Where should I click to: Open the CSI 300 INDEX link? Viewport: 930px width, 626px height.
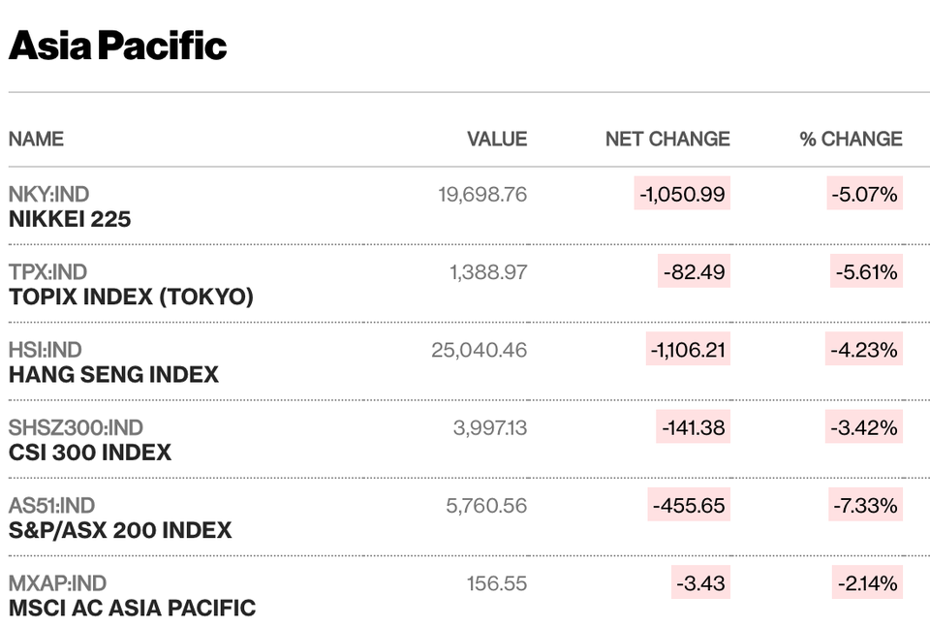click(90, 453)
